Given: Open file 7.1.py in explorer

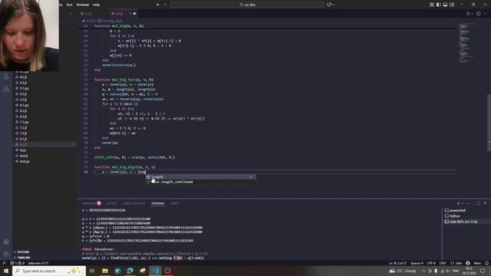Looking at the screenshot, I should pos(44,122).
